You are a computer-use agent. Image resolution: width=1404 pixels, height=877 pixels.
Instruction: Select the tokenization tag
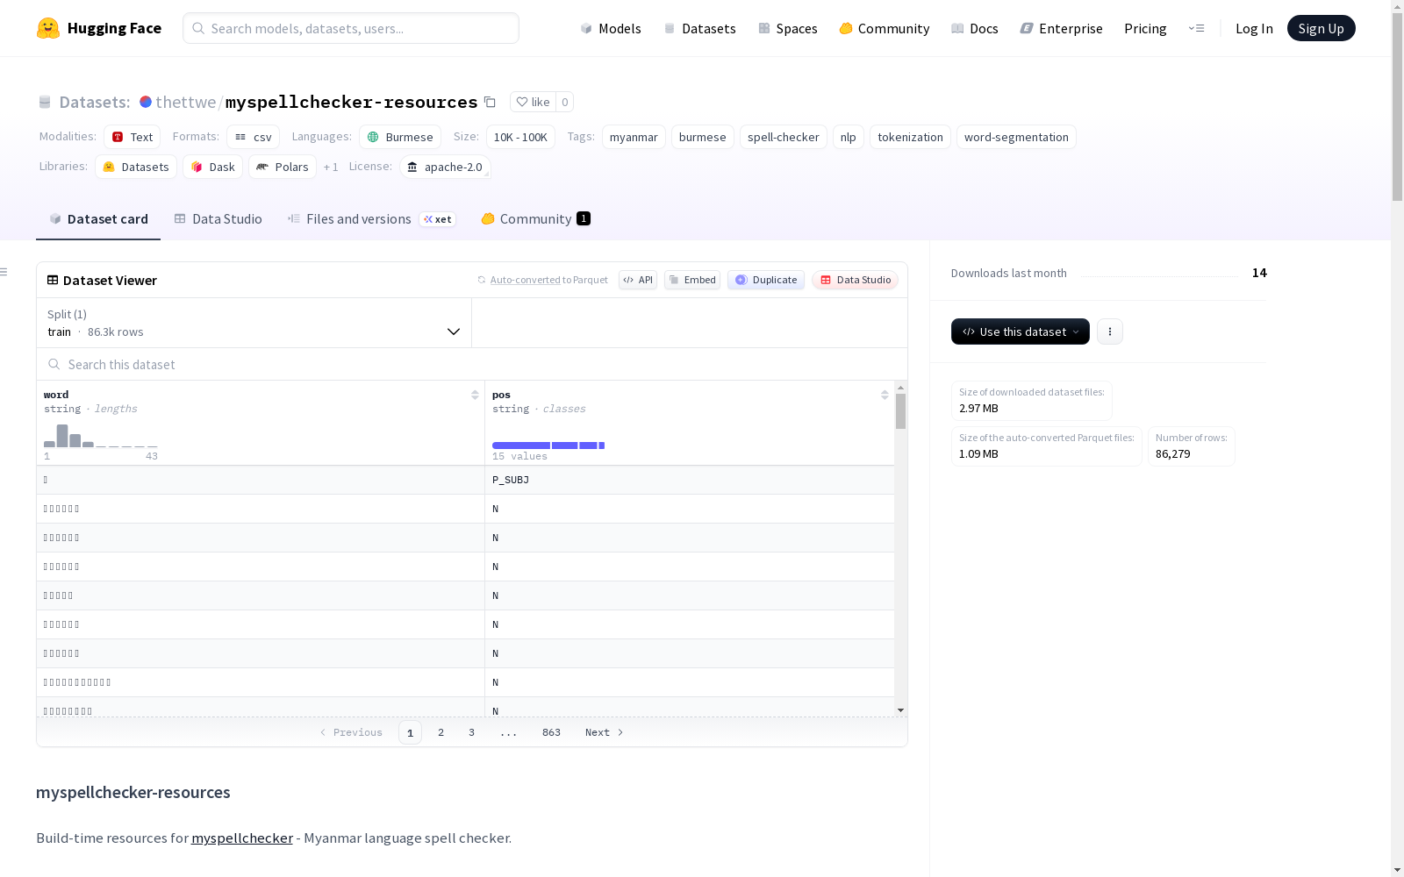coord(910,137)
